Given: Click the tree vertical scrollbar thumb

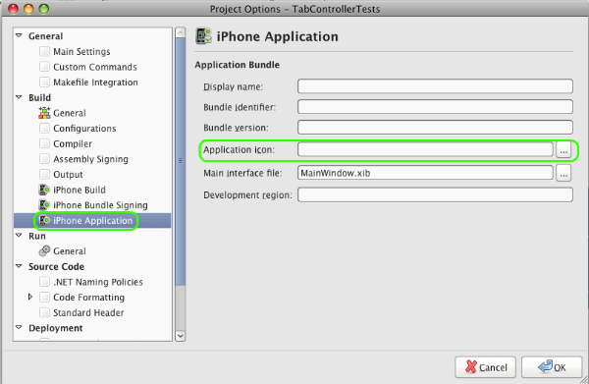Looking at the screenshot, I should (x=181, y=161).
